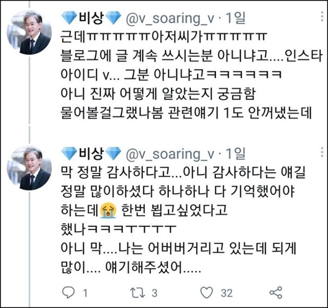Open 비상 display name on first tweet
This screenshot has height=308, width=328.
tap(91, 18)
